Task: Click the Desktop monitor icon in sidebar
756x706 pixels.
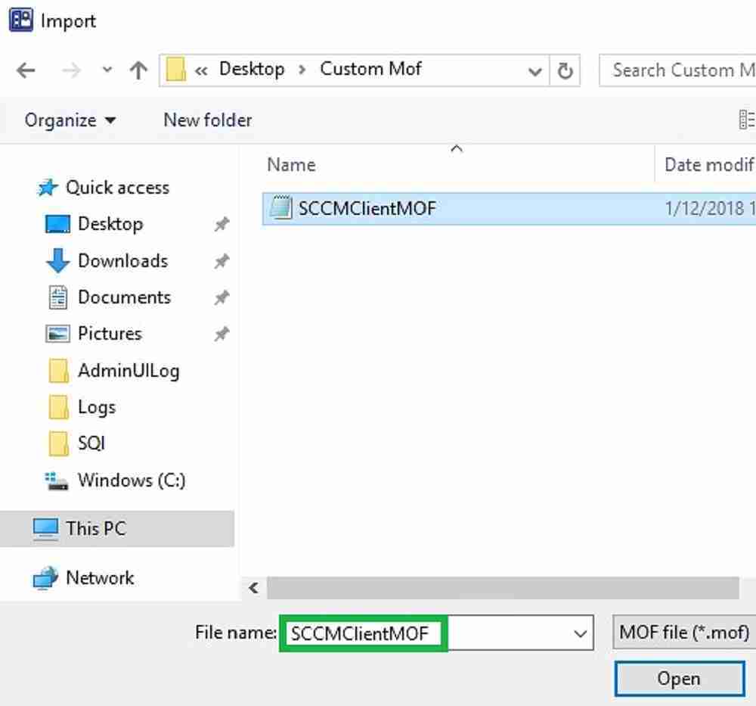Action: click(58, 224)
